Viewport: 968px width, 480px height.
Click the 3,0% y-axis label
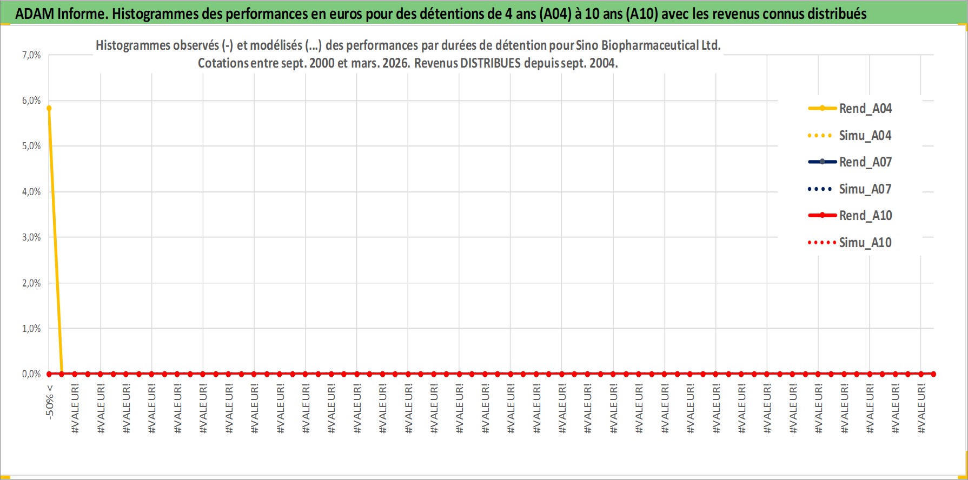(x=31, y=237)
